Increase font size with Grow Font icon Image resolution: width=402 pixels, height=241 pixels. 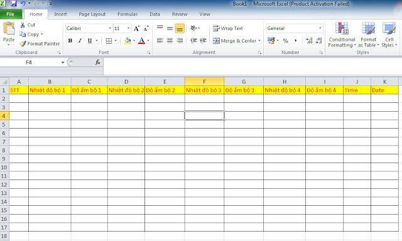coord(137,28)
